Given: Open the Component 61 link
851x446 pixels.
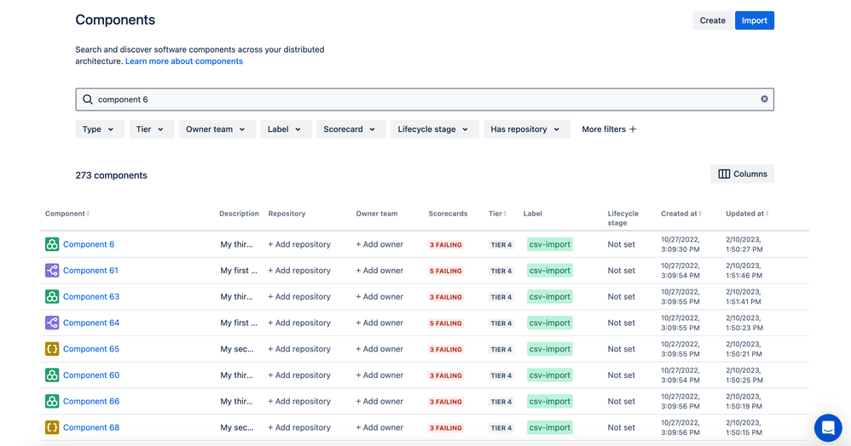Looking at the screenshot, I should [90, 271].
